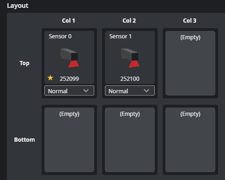Click serial number 252099
225x180 pixels.
69,79
